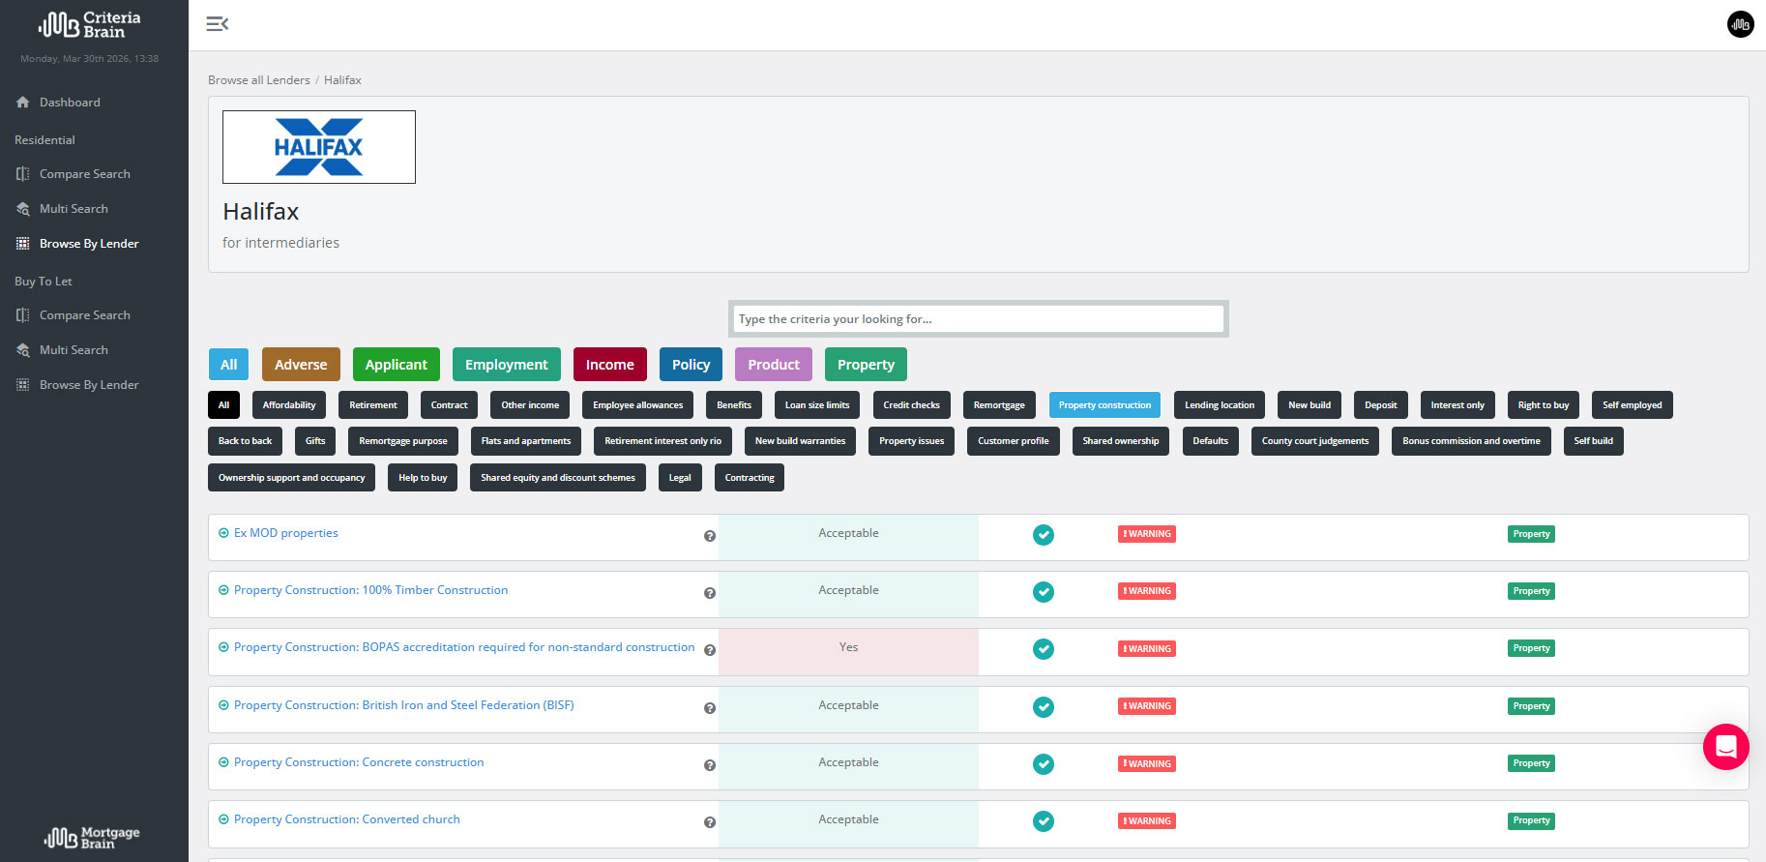Click the Criteria Brain logo
Image resolution: width=1766 pixels, height=862 pixels.
[x=90, y=25]
